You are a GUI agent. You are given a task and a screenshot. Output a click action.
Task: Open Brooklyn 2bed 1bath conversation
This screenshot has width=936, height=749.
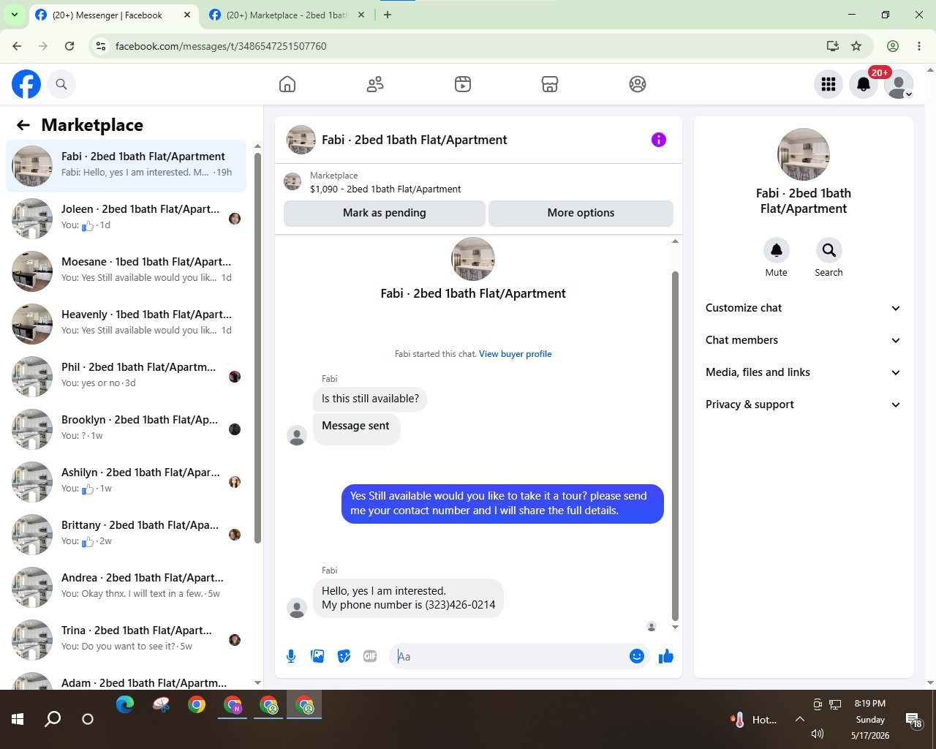coord(127,429)
